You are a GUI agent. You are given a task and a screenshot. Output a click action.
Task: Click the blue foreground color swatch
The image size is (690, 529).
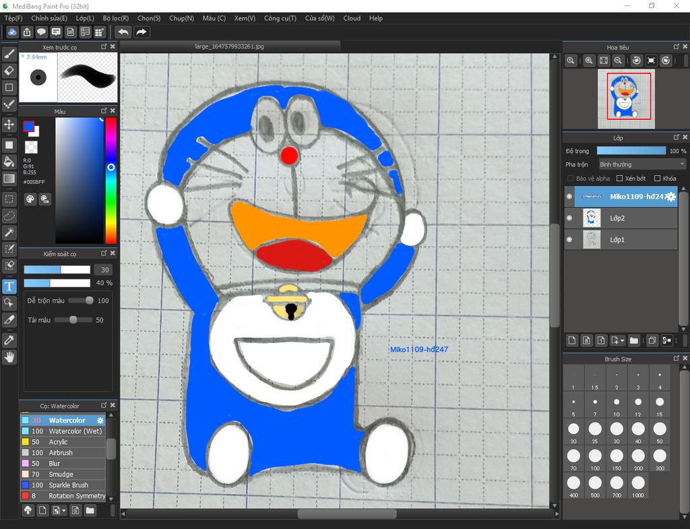[x=28, y=126]
